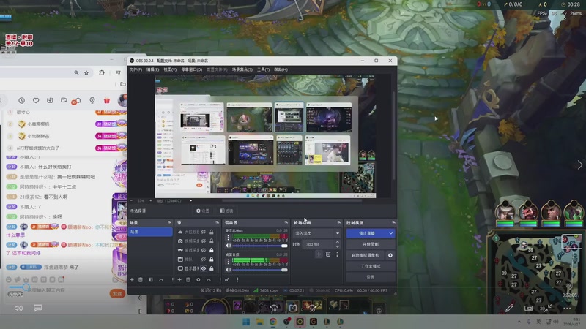Image resolution: width=586 pixels, height=329 pixels.
Task: Pop out the 源 sources dock
Action: click(217, 222)
